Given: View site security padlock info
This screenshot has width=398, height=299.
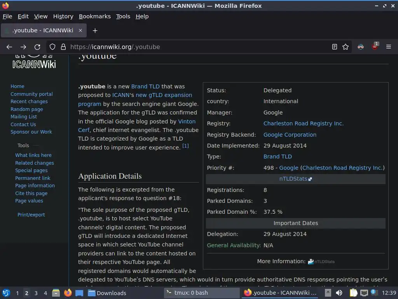Looking at the screenshot, I should [x=63, y=47].
